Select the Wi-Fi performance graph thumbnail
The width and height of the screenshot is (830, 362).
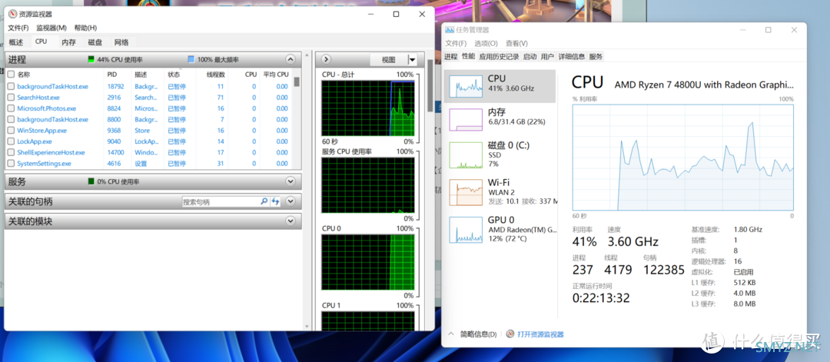point(464,191)
